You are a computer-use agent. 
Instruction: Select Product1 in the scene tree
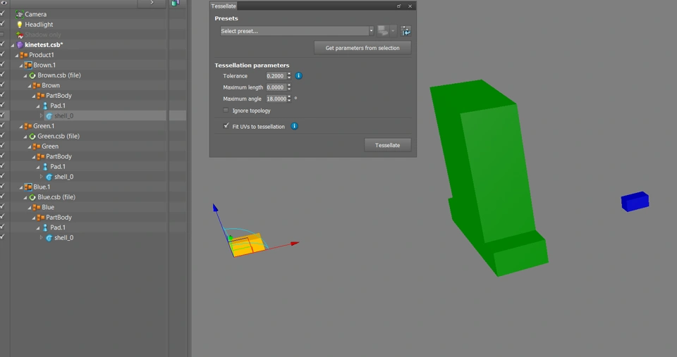pyautogui.click(x=41, y=55)
